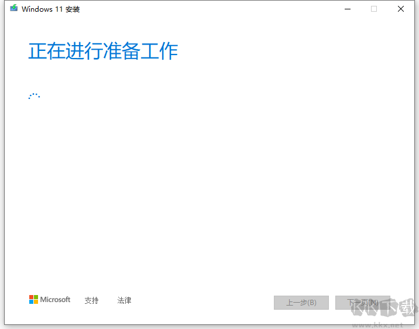The image size is (419, 329).
Task: Click the four-color Microsoft logo
Action: (x=34, y=300)
